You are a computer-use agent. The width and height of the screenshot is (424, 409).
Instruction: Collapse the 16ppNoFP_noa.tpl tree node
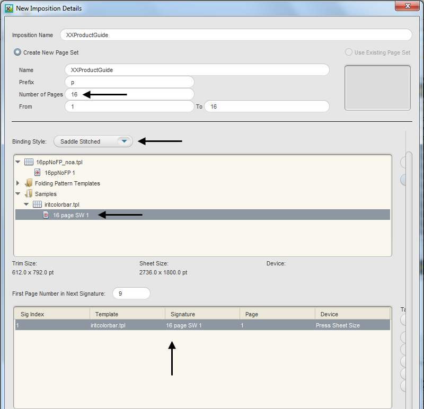(18, 162)
